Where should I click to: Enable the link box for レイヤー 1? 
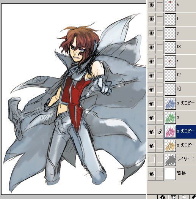pyautogui.click(x=160, y=160)
